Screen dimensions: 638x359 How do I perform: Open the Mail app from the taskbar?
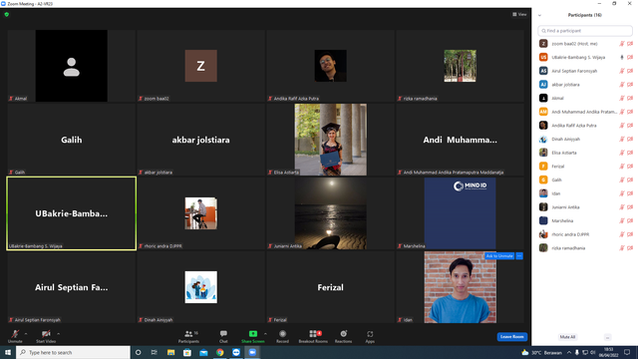pyautogui.click(x=203, y=352)
